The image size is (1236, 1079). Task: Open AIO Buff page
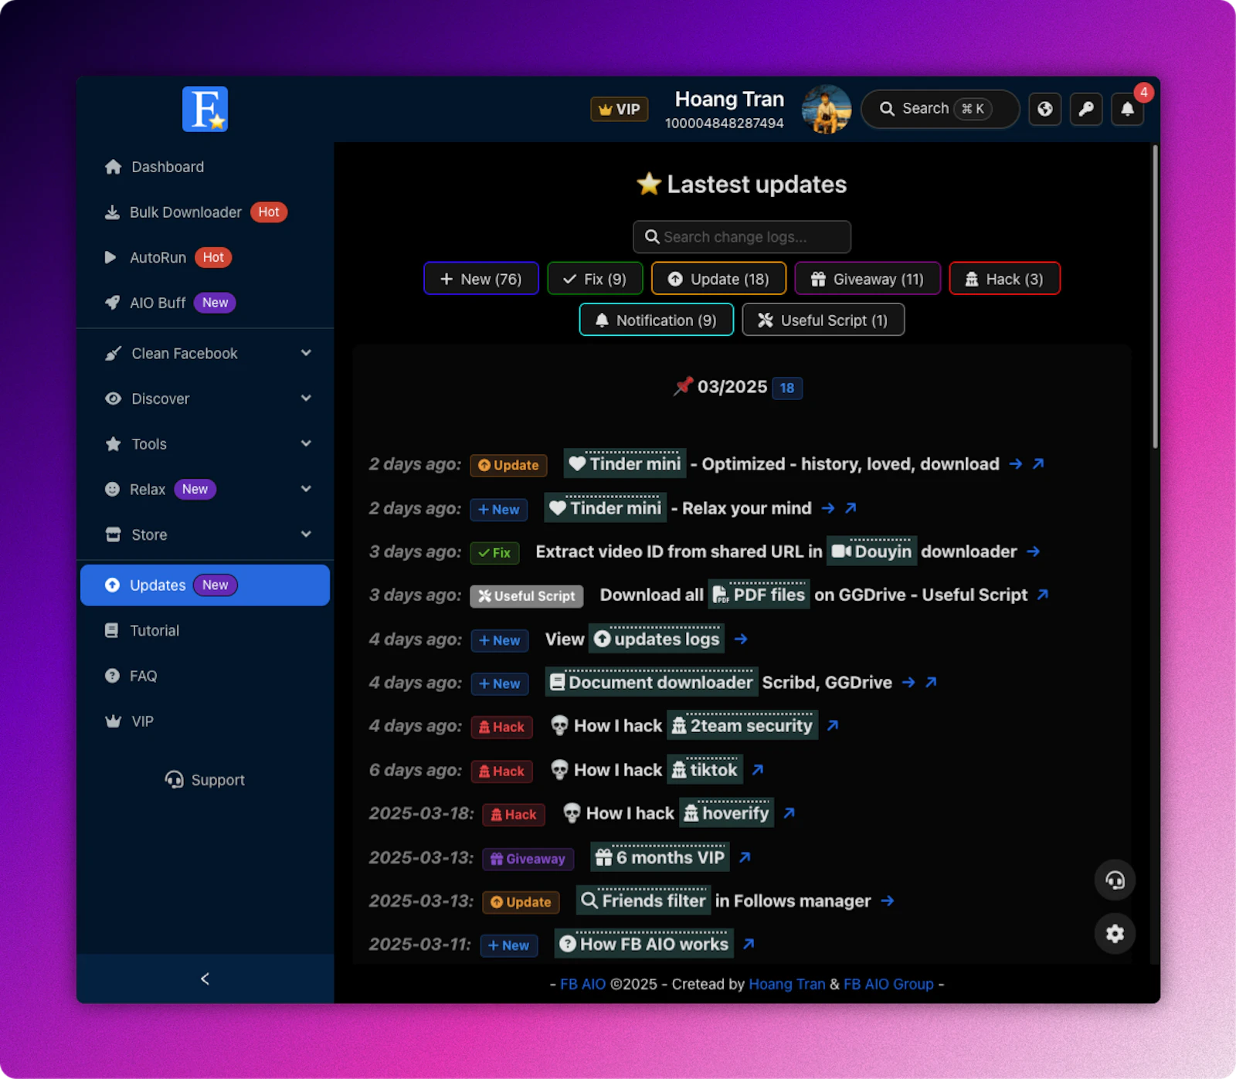(205, 303)
